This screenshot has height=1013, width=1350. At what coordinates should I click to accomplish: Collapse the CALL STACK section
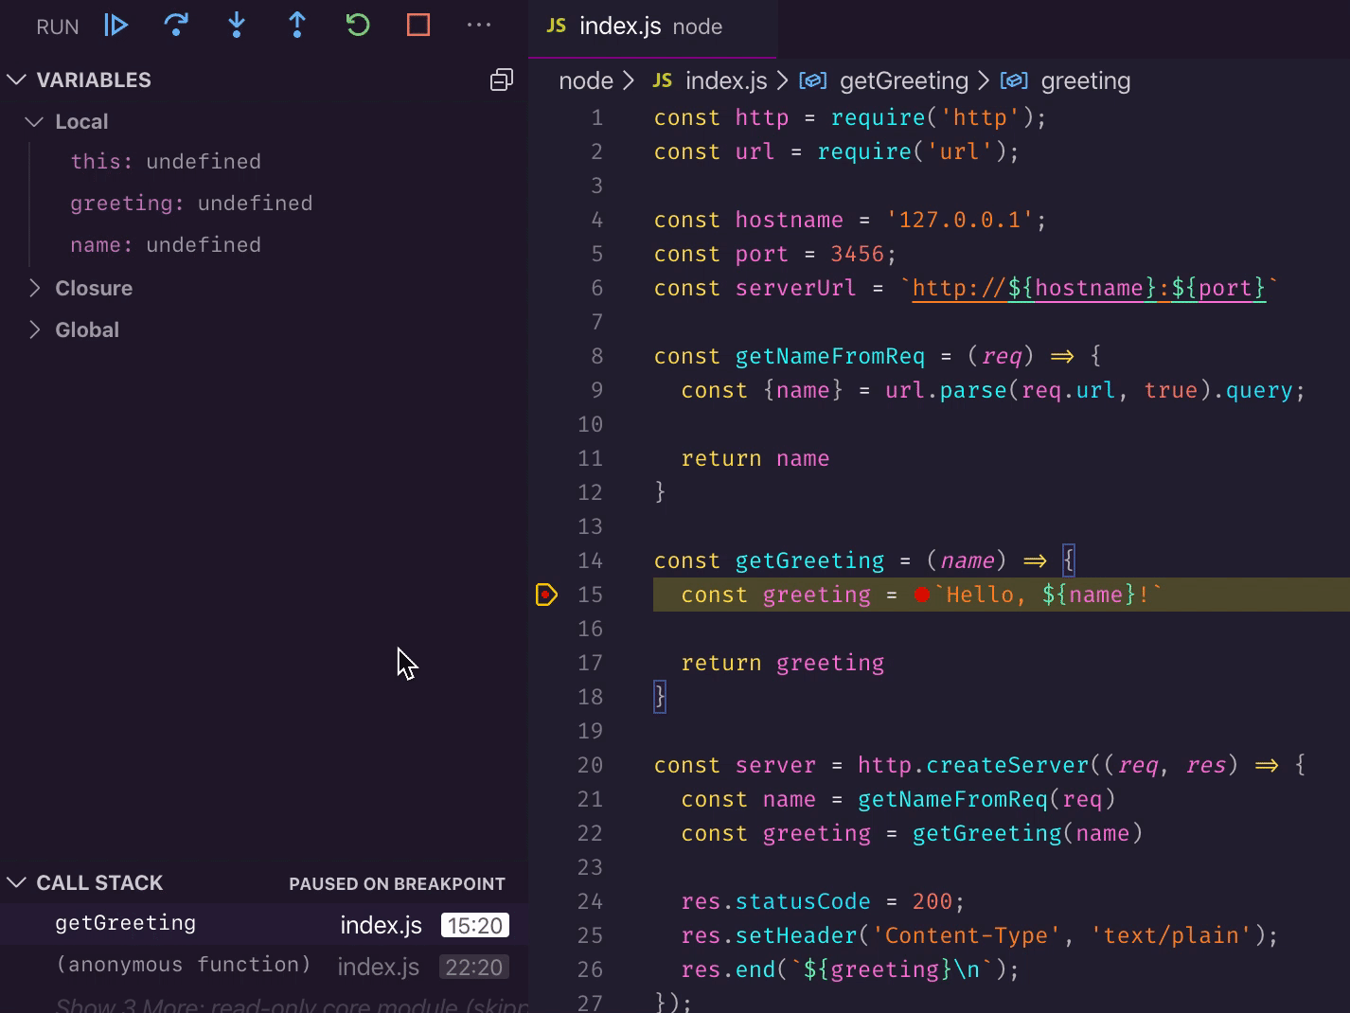coord(98,883)
